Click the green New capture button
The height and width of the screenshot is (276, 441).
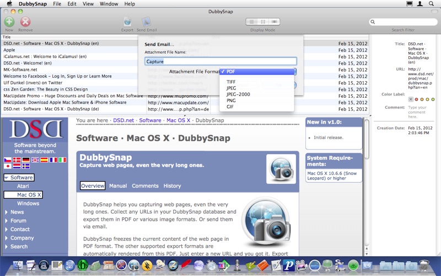pos(9,22)
